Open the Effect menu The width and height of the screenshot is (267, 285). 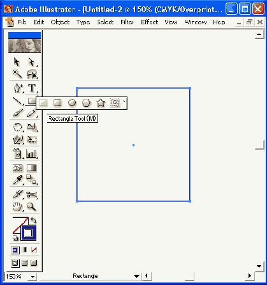pyautogui.click(x=150, y=22)
